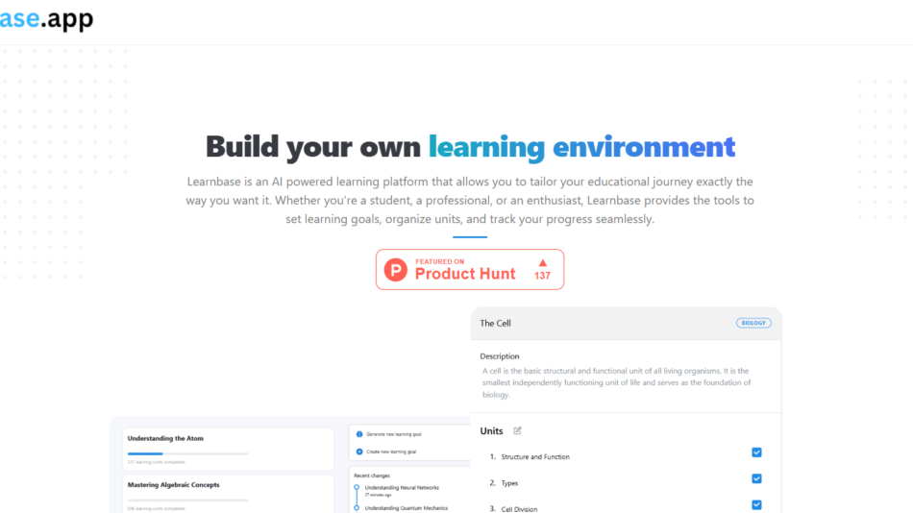Click the Build your own learning environment headline
Screen dimensions: 913x513
pos(470,146)
